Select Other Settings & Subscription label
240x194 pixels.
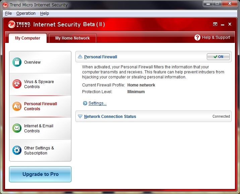tap(39, 150)
